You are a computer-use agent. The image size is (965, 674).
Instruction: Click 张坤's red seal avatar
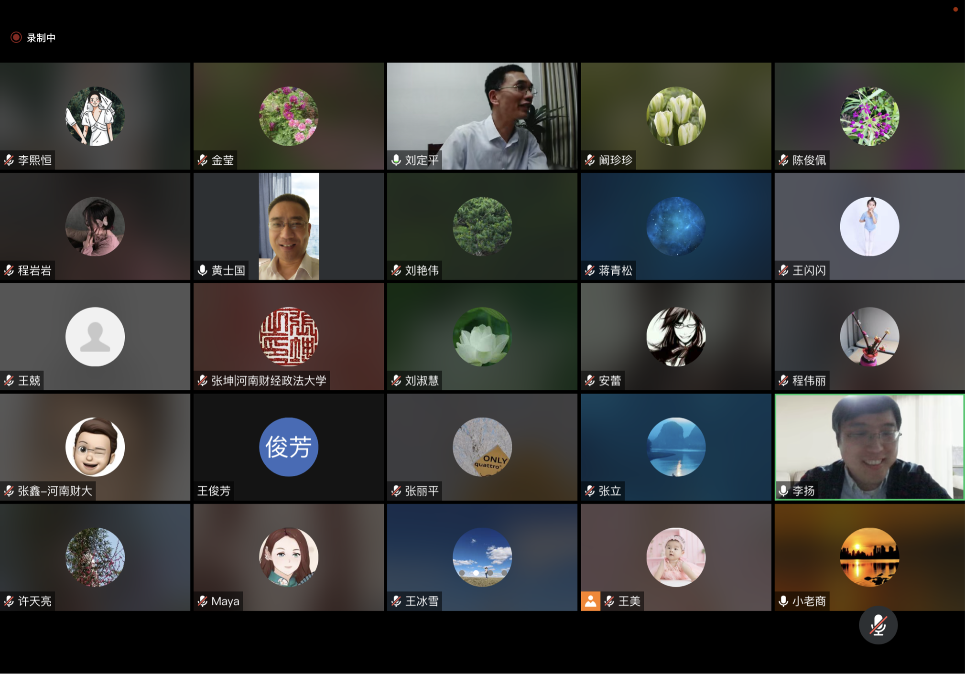[x=289, y=337]
